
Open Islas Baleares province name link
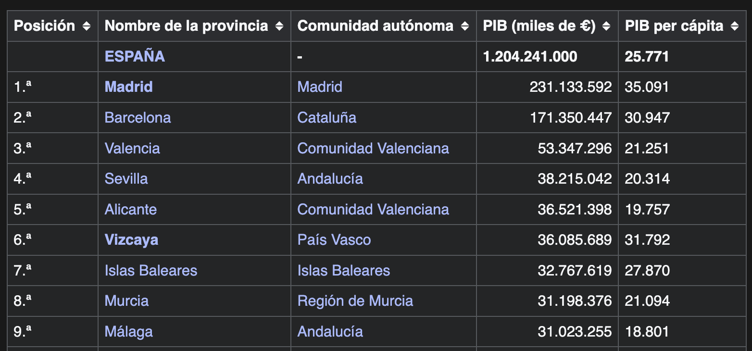pyautogui.click(x=151, y=270)
